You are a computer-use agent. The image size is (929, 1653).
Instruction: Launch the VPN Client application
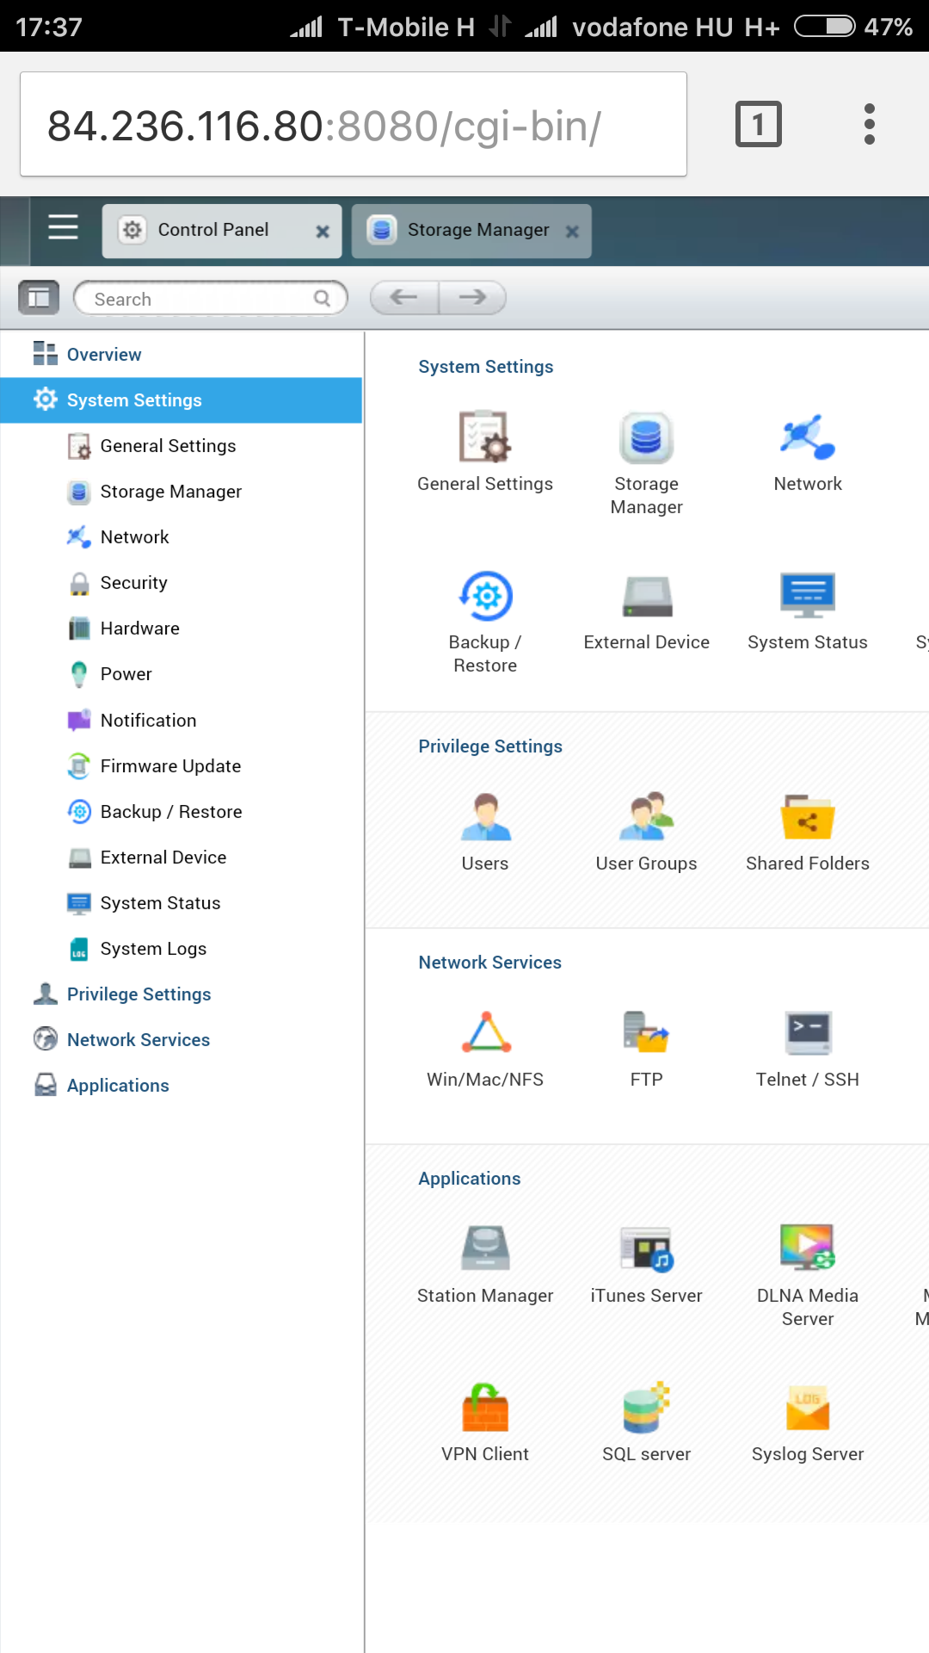coord(485,1409)
